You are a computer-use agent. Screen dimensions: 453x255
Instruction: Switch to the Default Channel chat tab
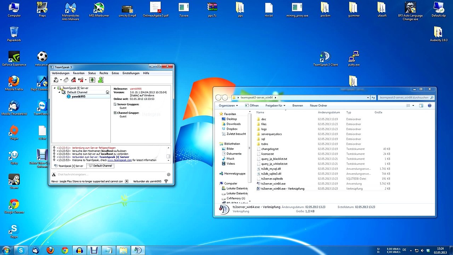tap(101, 166)
